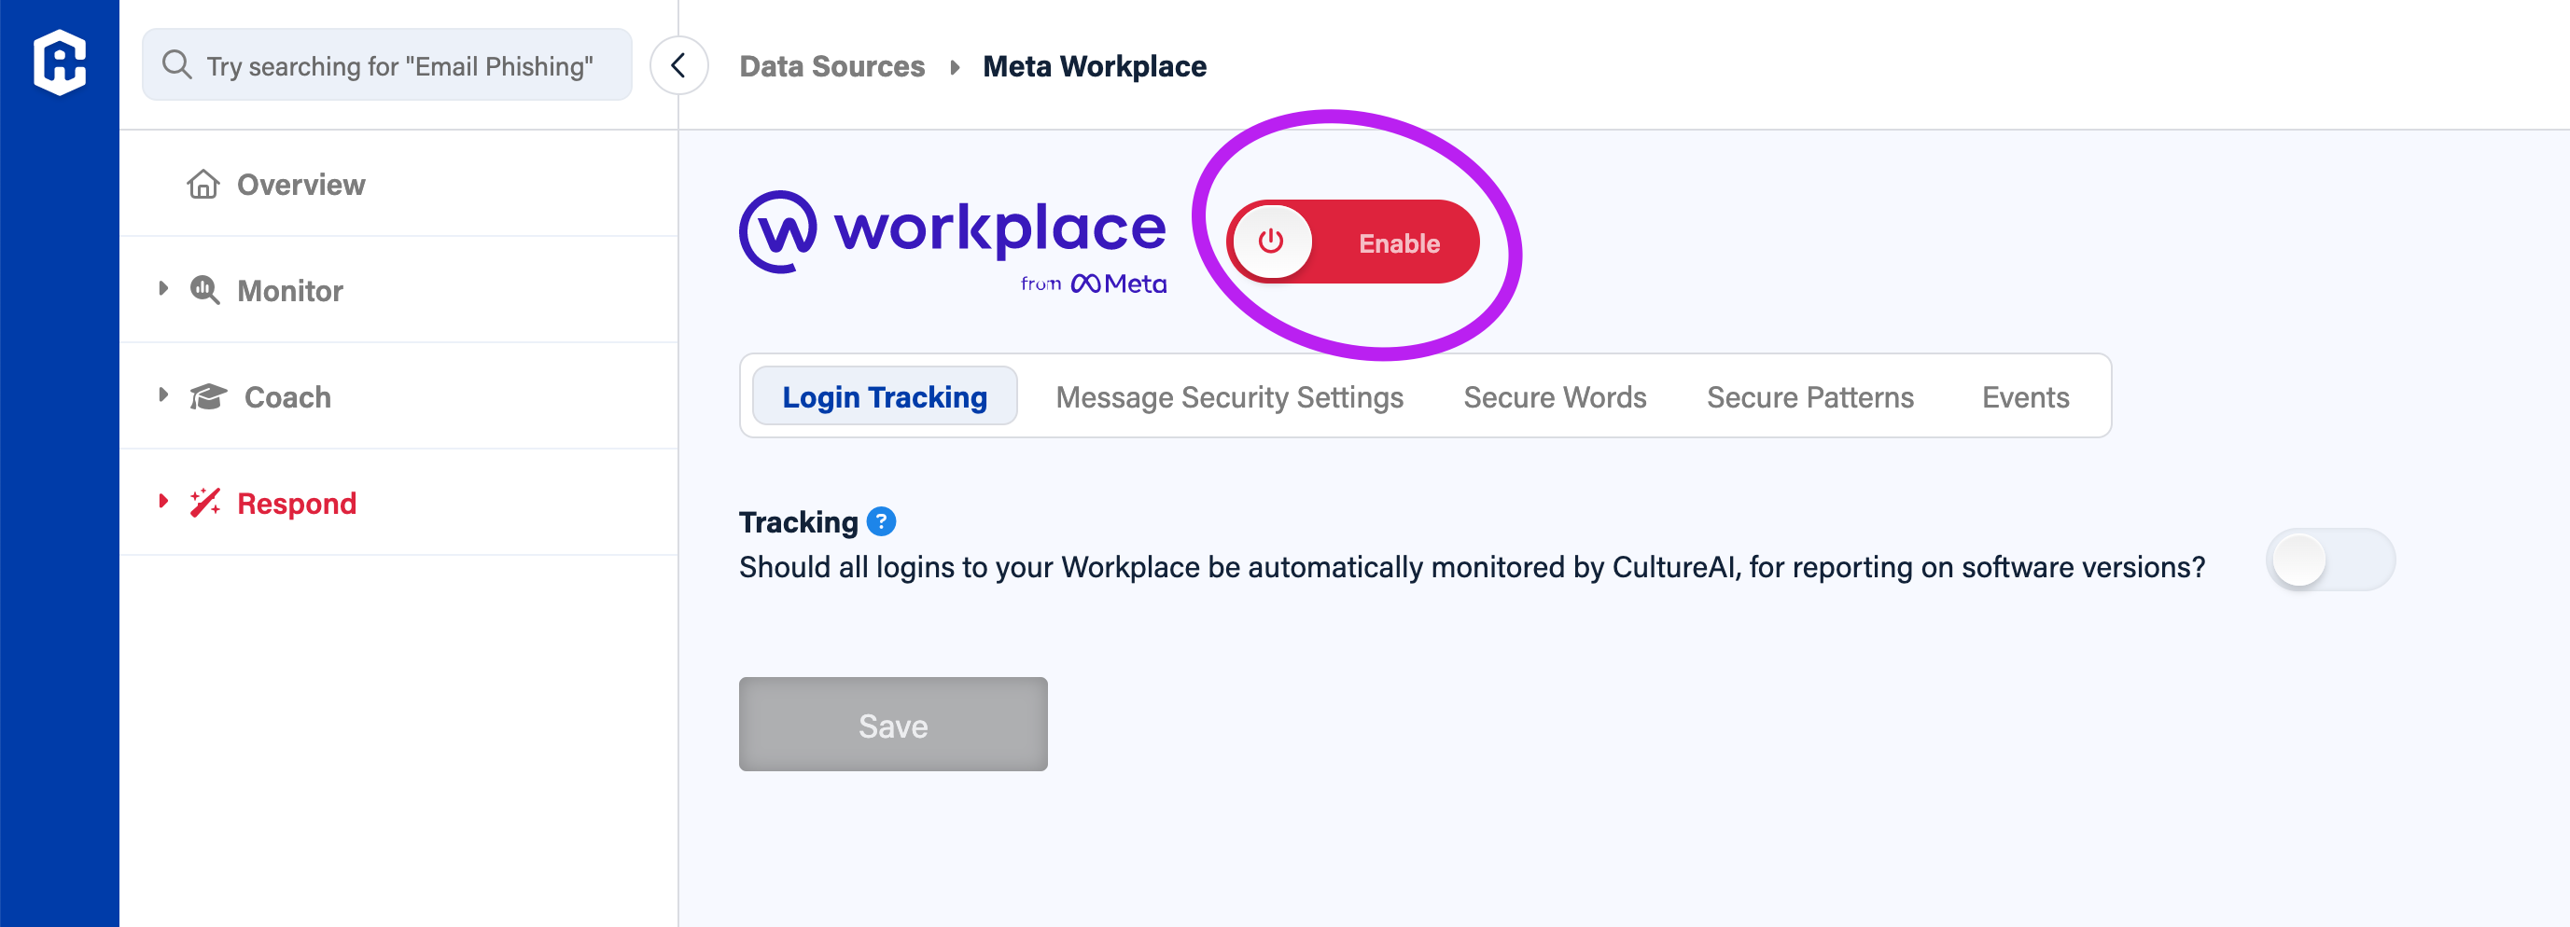Select the Secure Patterns tab

pos(1809,396)
